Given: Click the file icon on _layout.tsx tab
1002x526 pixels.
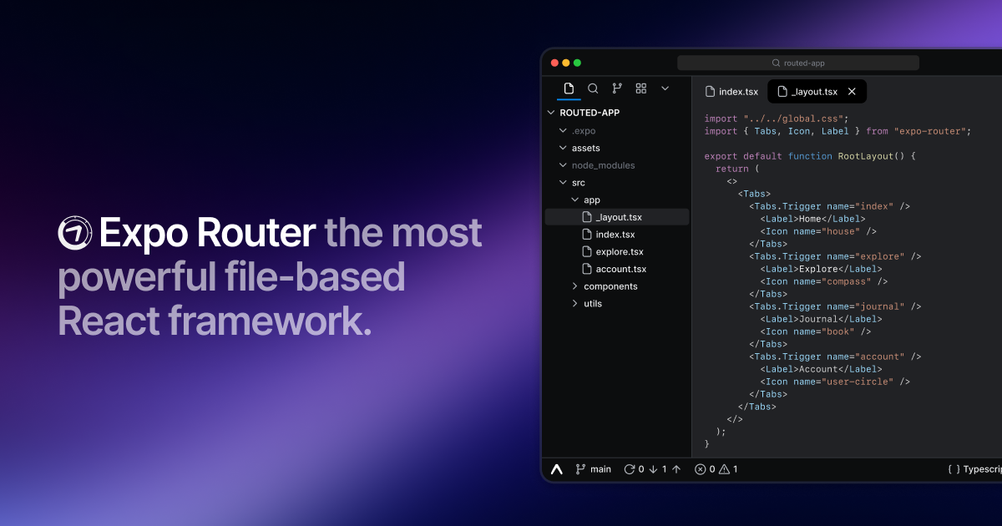Looking at the screenshot, I should [x=782, y=92].
